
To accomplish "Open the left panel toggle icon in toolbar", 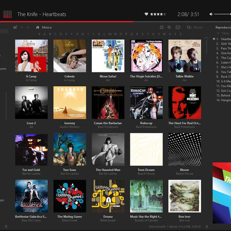I will point(15,27).
